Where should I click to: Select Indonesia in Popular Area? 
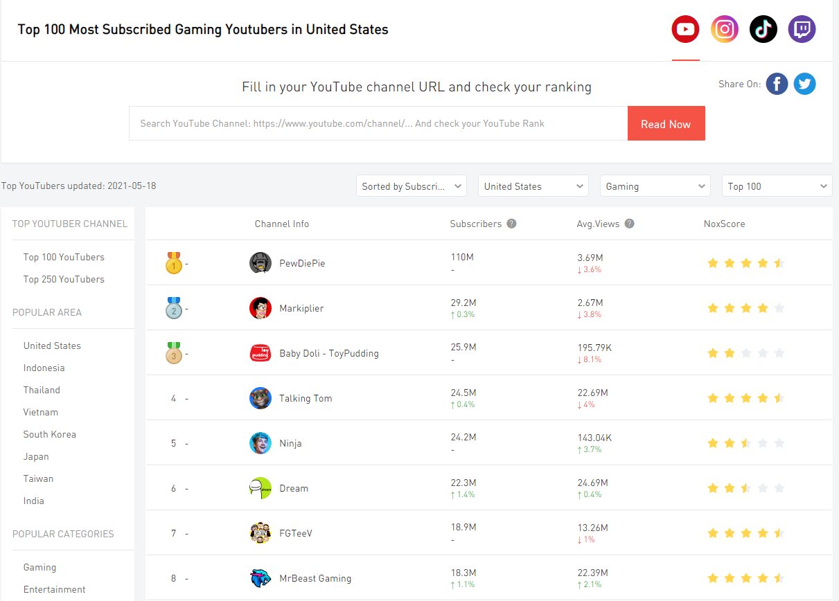(x=44, y=368)
